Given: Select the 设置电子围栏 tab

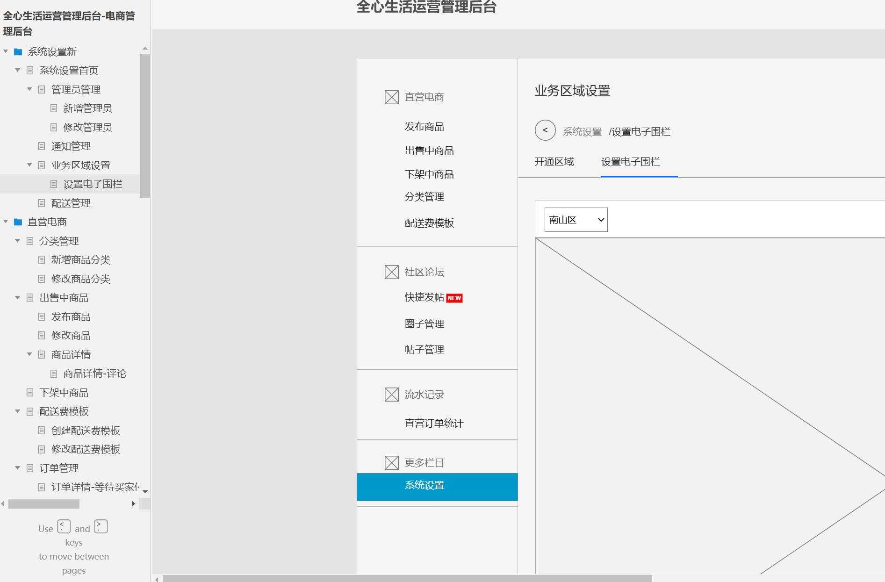Looking at the screenshot, I should 638,162.
